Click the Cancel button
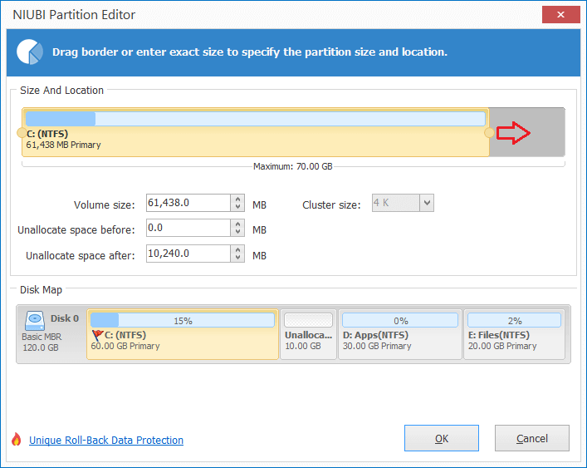 (532, 438)
